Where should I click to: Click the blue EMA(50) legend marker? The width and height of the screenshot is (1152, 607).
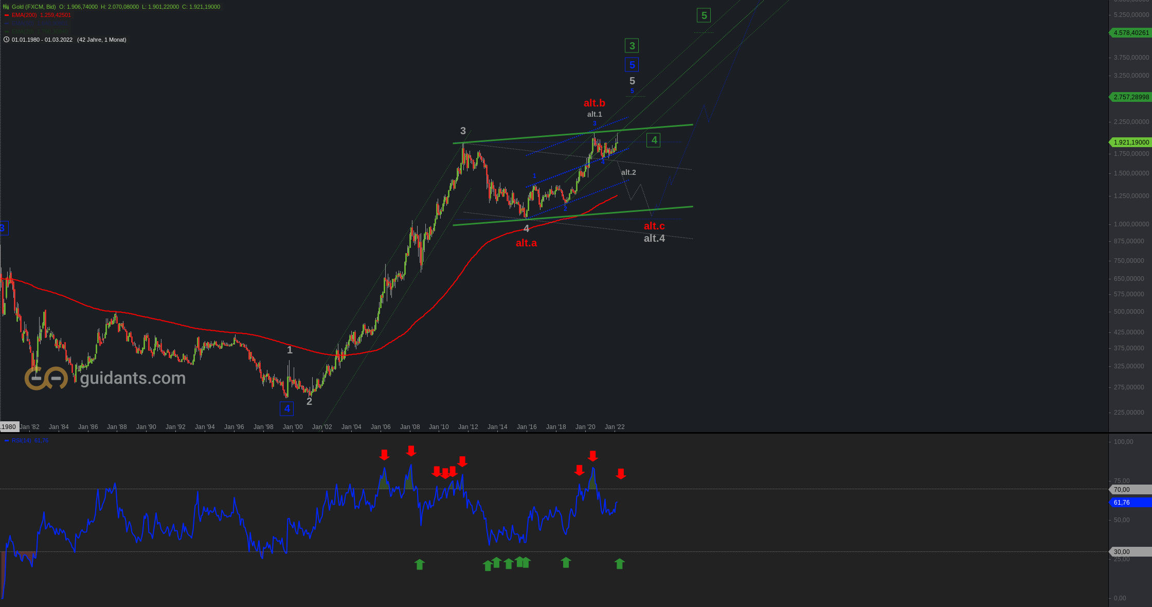(7, 24)
